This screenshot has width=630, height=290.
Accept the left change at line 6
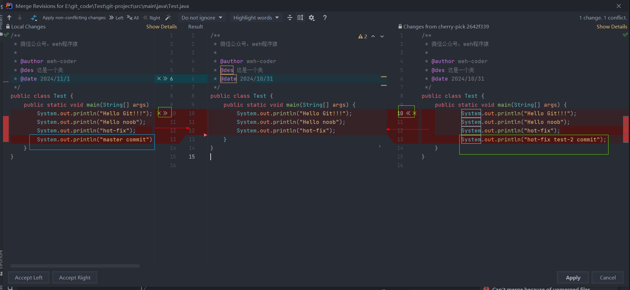click(x=165, y=79)
